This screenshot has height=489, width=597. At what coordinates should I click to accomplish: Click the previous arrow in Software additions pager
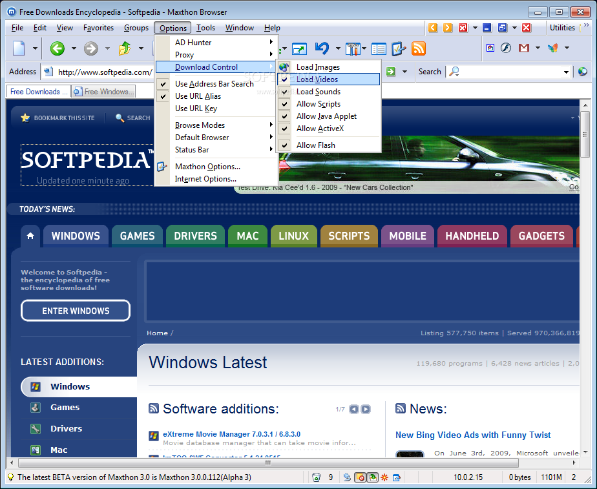pyautogui.click(x=353, y=409)
